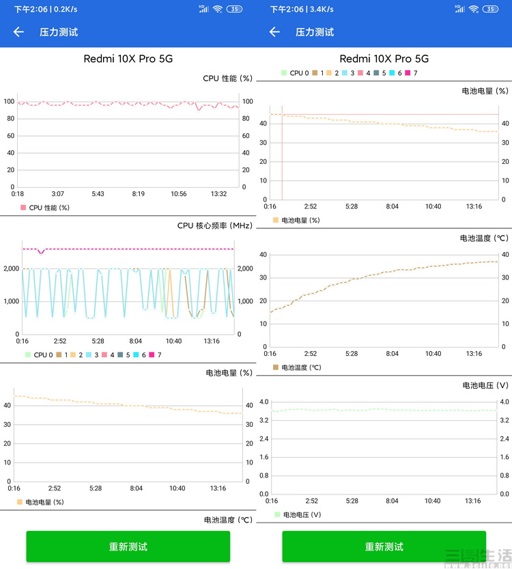Tap the left screen HD signal icon
The image size is (512, 569).
[204, 9]
